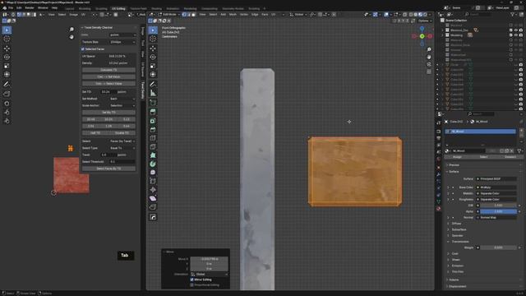
Task: Open the Material properties tab icon
Action: [x=438, y=209]
